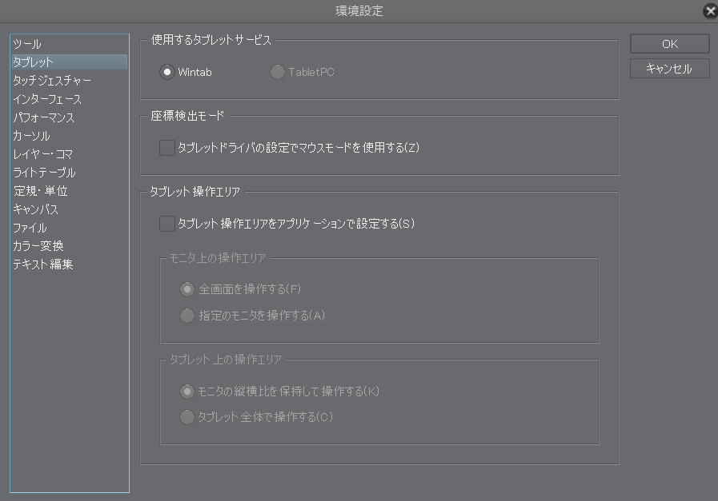Select レイヤー・コマ in the category list
The image size is (718, 501).
(43, 154)
